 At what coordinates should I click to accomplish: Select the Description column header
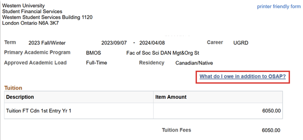tap(79, 97)
